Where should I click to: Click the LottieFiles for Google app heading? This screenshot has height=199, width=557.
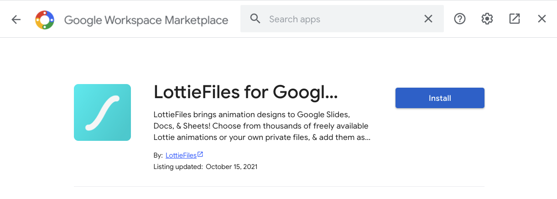245,93
